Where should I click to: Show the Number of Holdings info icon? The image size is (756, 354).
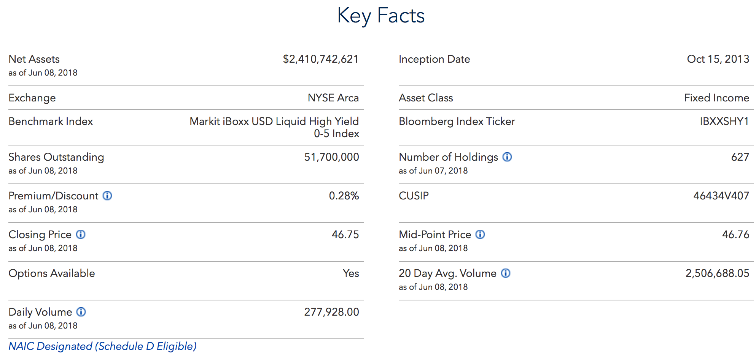[x=507, y=157]
